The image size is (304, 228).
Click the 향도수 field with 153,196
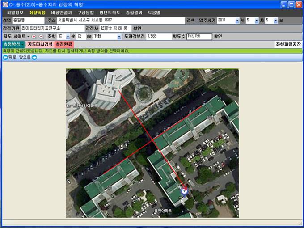[199, 37]
